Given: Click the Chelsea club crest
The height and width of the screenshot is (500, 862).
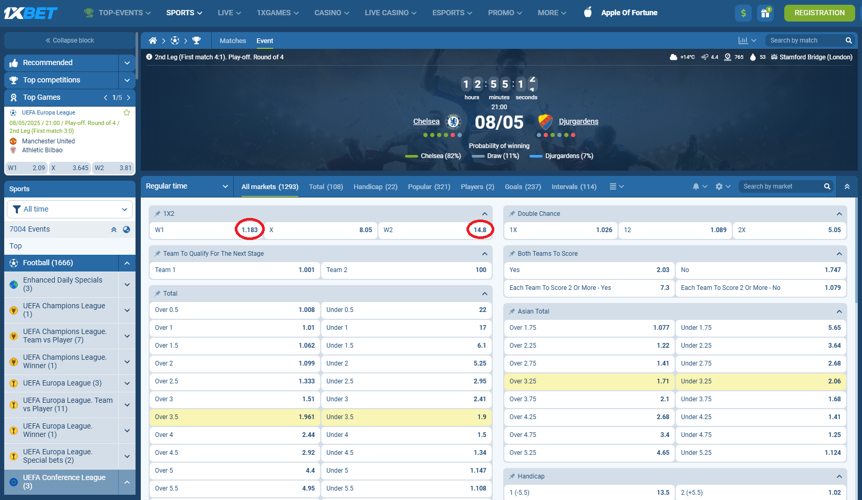Looking at the screenshot, I should 453,122.
